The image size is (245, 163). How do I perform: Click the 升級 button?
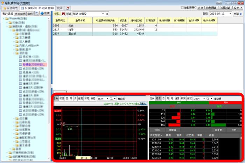coord(201,8)
